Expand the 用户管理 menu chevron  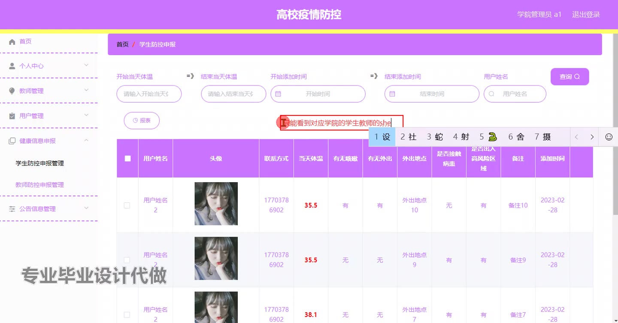click(86, 115)
